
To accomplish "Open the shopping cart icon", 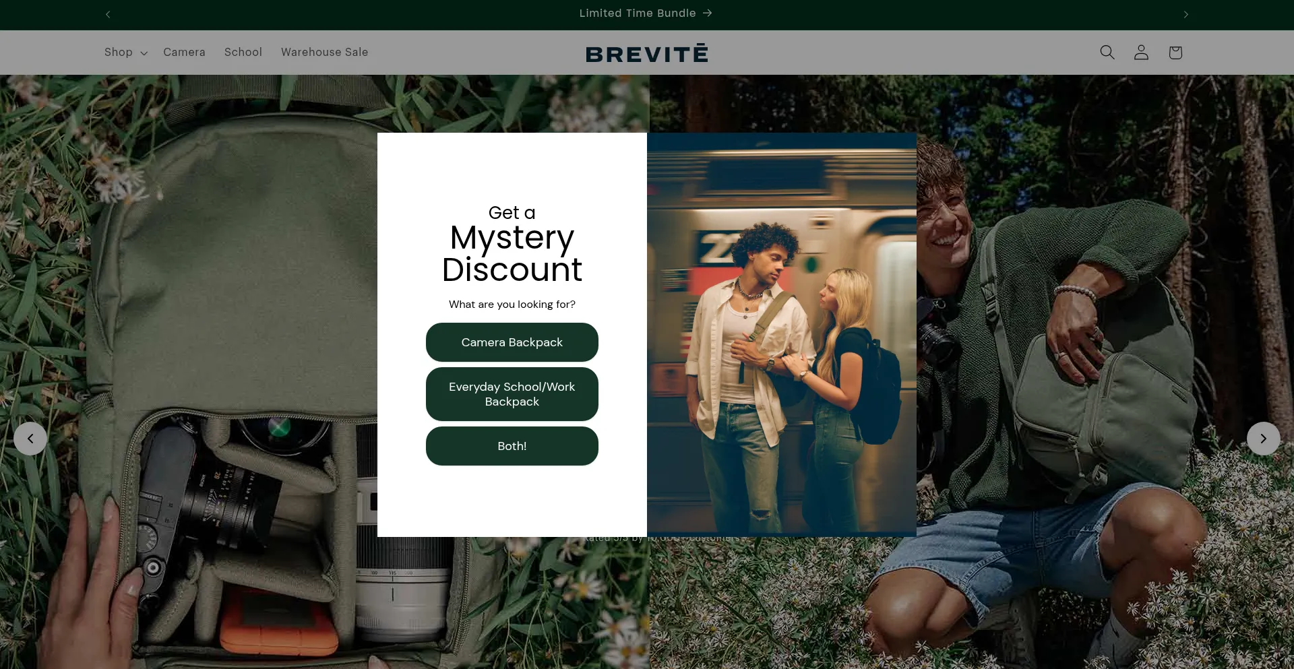I will point(1175,53).
